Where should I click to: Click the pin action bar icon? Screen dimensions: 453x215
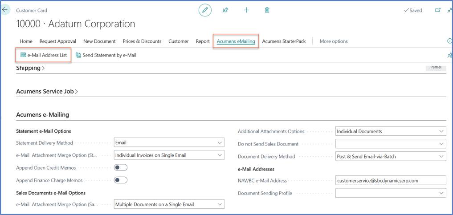(x=449, y=55)
